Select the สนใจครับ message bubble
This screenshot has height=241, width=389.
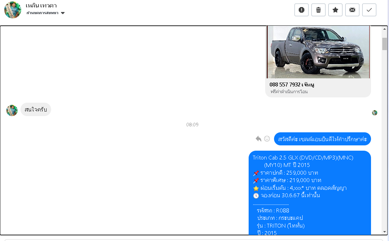pos(36,109)
